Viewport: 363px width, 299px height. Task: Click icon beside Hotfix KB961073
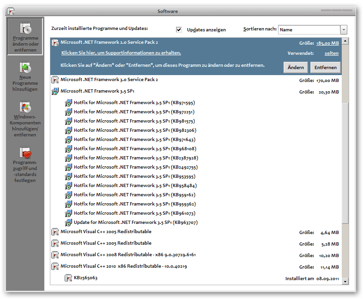point(68,214)
